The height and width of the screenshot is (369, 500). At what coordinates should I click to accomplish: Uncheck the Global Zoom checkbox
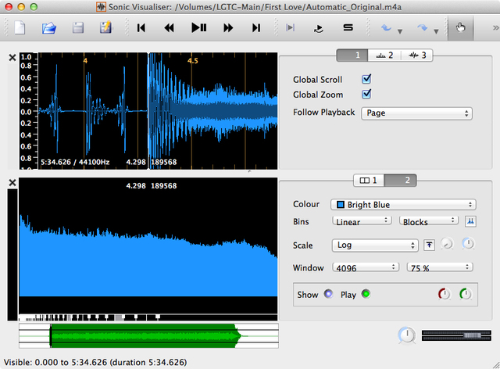coord(366,95)
